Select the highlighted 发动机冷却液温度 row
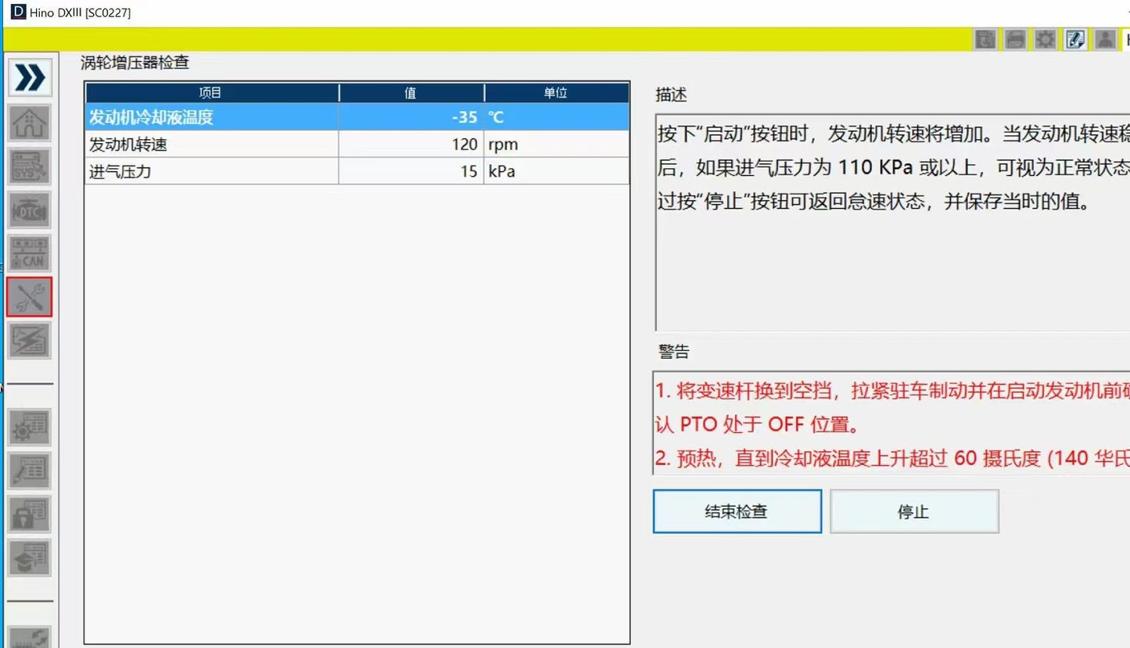The width and height of the screenshot is (1130, 648). tap(211, 118)
